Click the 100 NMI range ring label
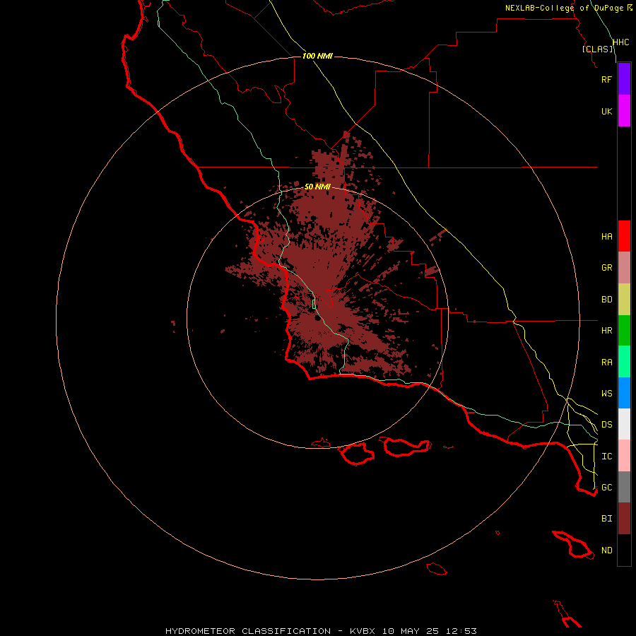 (317, 56)
